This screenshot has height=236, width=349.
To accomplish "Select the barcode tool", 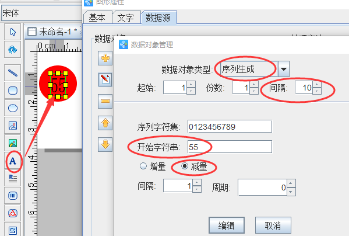I will click(13, 196).
